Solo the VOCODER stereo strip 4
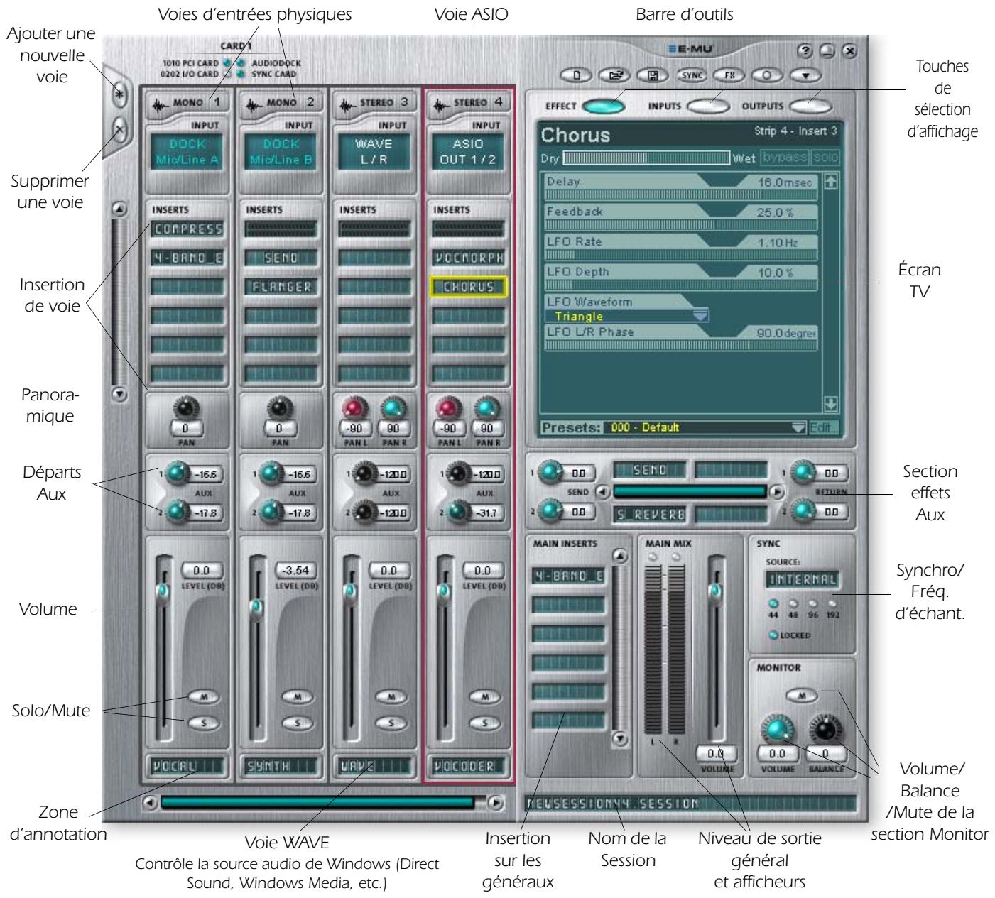995x898 pixels. tap(486, 723)
